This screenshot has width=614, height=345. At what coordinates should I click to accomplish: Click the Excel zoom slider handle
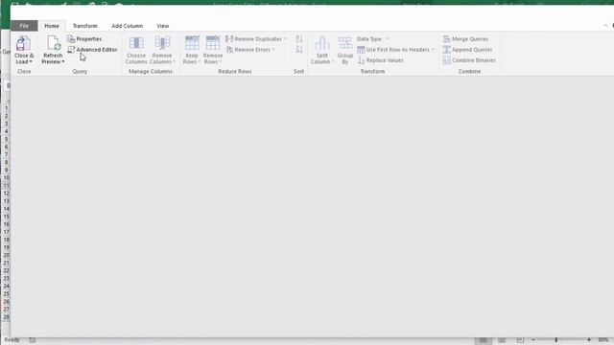coord(555,340)
